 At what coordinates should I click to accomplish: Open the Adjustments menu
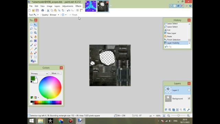pos(68,6)
